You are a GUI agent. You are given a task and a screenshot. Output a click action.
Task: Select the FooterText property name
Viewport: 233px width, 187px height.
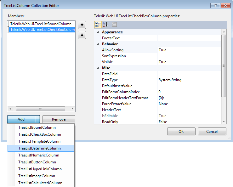[111, 38]
